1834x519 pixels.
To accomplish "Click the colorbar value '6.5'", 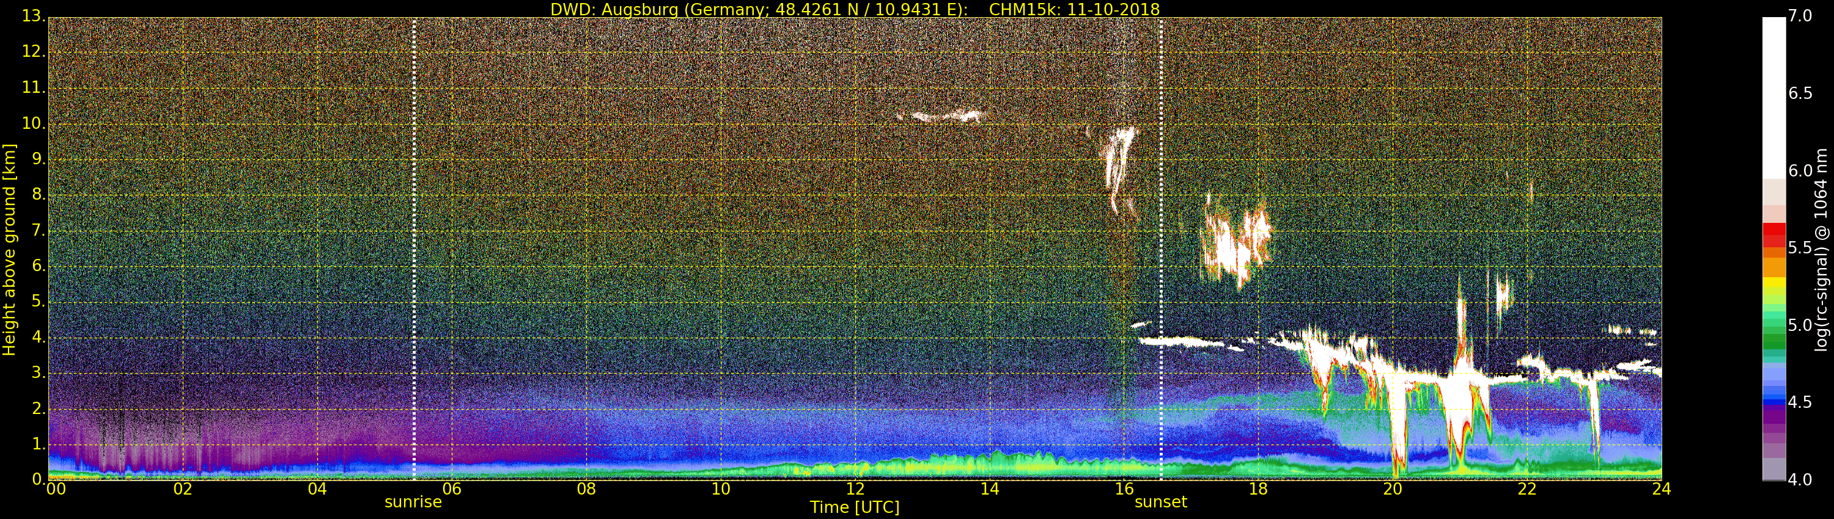I will pos(1800,93).
